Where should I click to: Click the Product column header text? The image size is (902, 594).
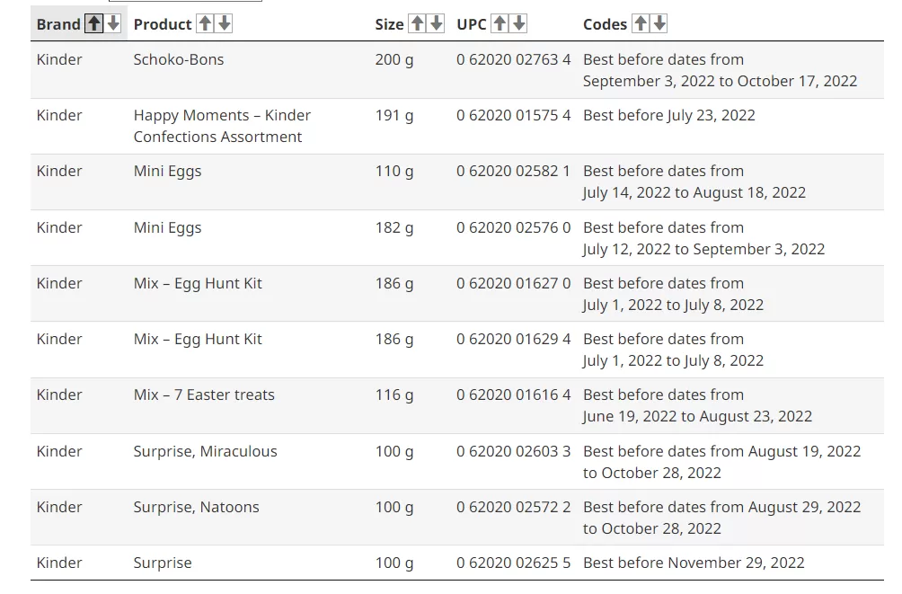(163, 24)
